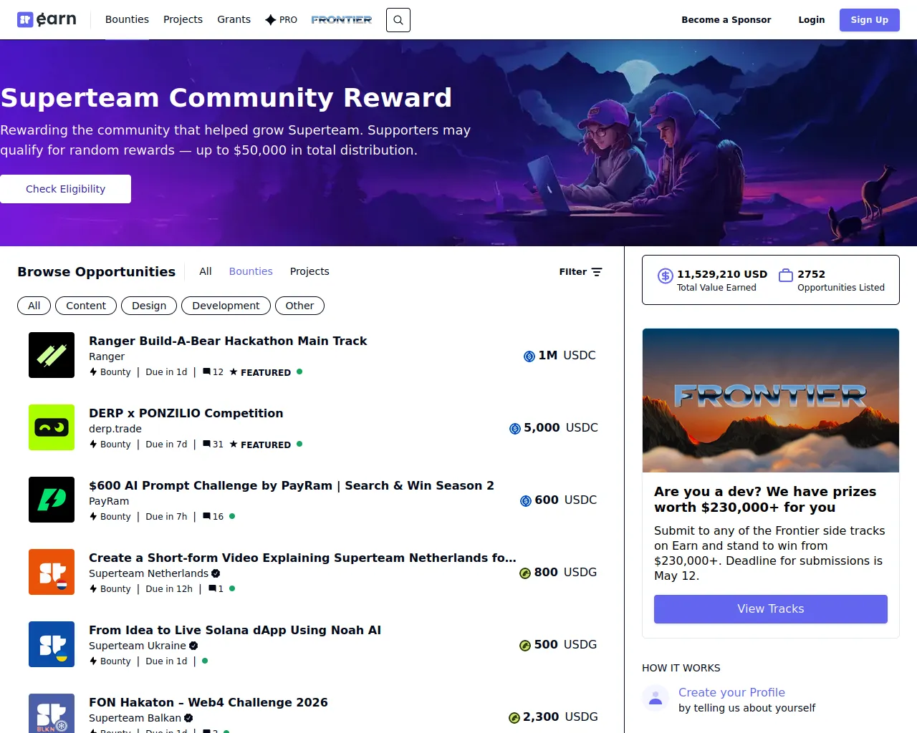
Task: Click the View Tracks button
Action: (x=771, y=609)
